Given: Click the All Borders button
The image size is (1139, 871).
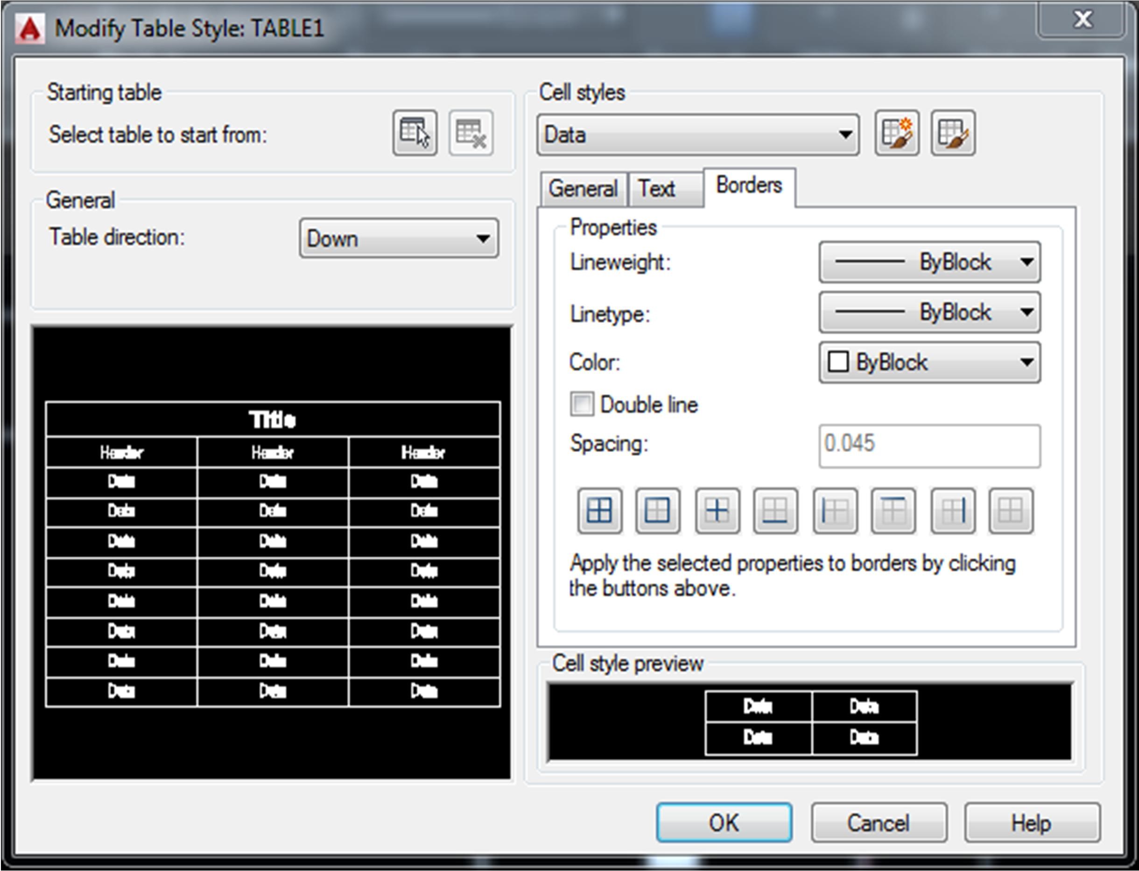Looking at the screenshot, I should (x=599, y=511).
